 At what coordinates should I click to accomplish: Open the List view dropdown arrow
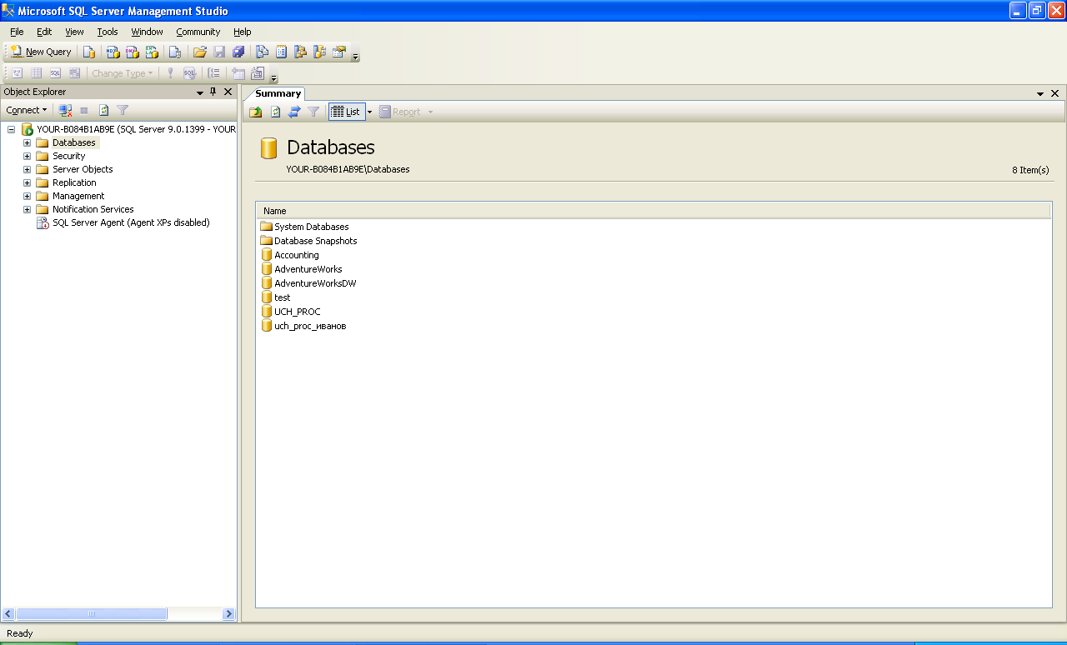point(369,112)
